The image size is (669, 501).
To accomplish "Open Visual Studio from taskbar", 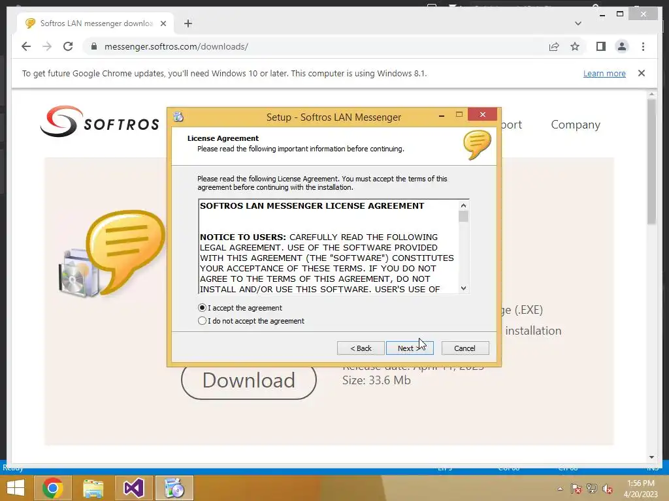I will [x=133, y=488].
